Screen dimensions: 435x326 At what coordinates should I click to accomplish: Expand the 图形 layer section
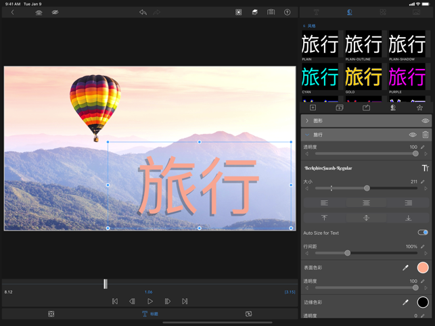pos(307,121)
